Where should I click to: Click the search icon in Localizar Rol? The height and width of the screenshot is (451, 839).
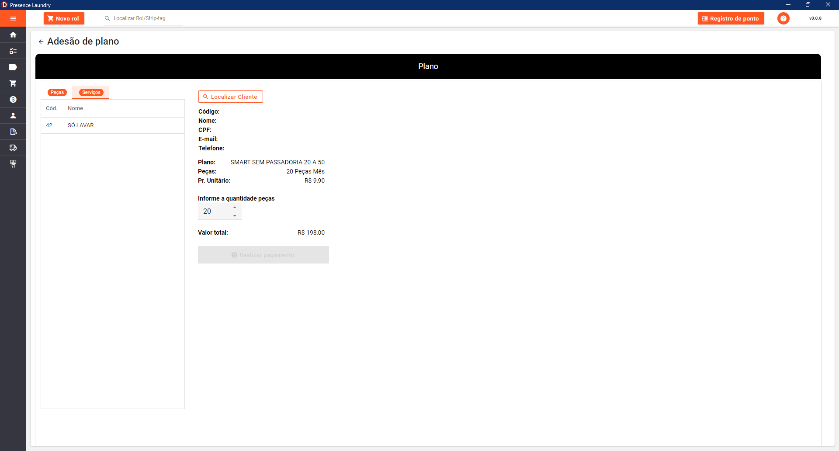tap(107, 18)
